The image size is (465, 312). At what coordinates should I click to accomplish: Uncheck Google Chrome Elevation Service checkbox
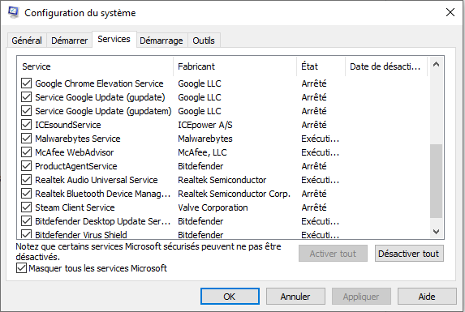coord(27,83)
